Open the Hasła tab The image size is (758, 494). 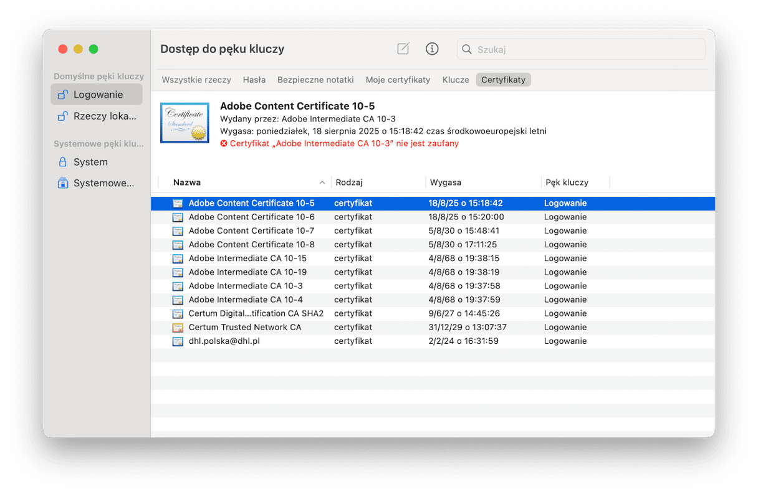click(254, 80)
